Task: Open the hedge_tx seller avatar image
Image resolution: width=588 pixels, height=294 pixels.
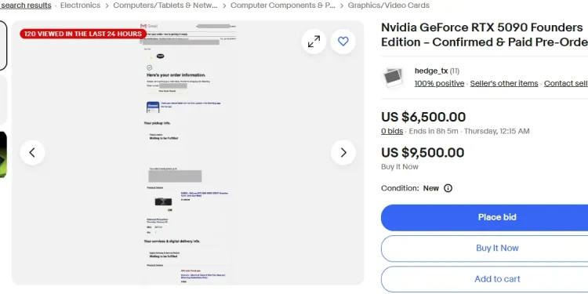Action: (x=393, y=78)
